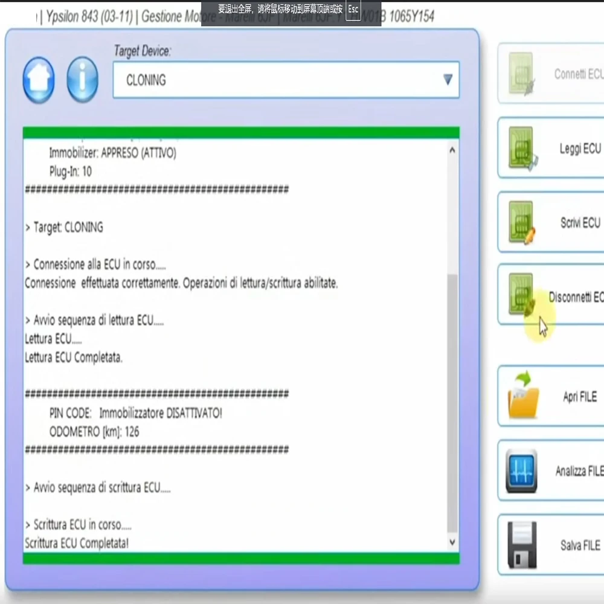The width and height of the screenshot is (604, 604).
Task: Click the log scrollbar up arrow
Action: pos(452,150)
